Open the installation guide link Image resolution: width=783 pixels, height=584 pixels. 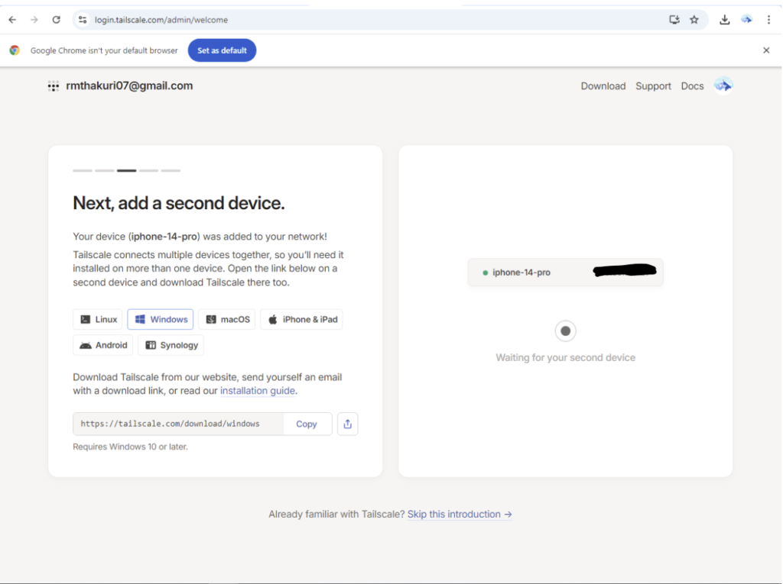(258, 391)
